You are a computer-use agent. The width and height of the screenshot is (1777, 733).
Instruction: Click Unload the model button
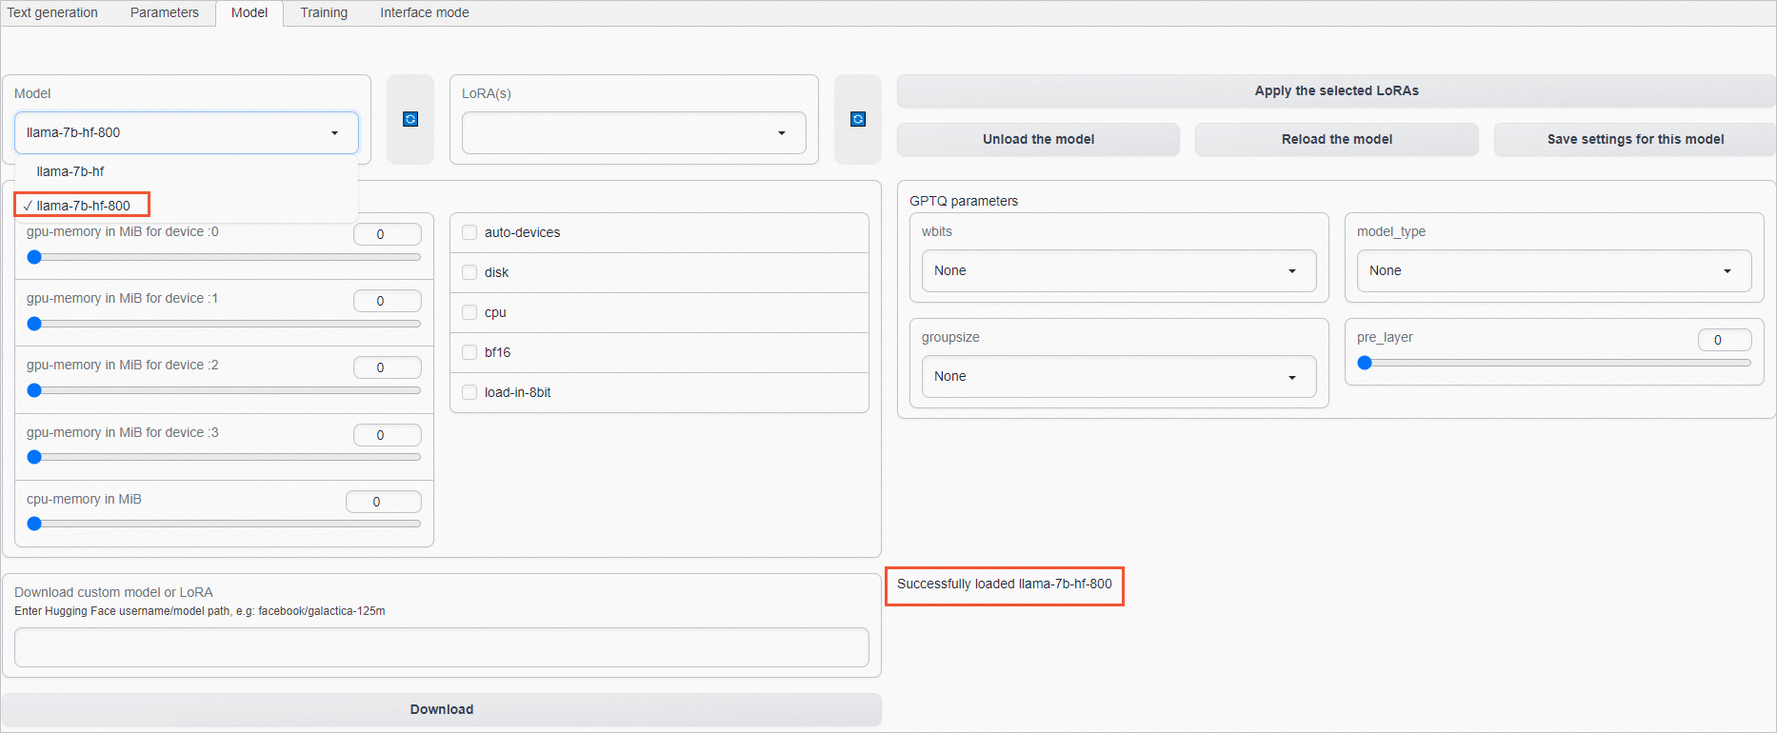point(1038,139)
